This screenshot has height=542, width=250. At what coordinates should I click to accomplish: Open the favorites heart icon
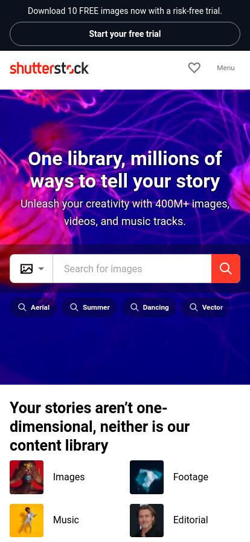[194, 68]
